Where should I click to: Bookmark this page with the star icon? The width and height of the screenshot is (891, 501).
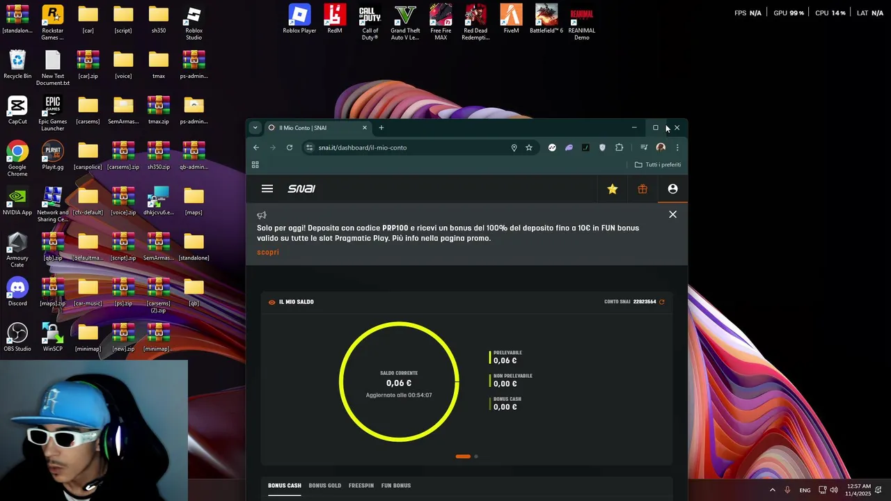coord(529,148)
